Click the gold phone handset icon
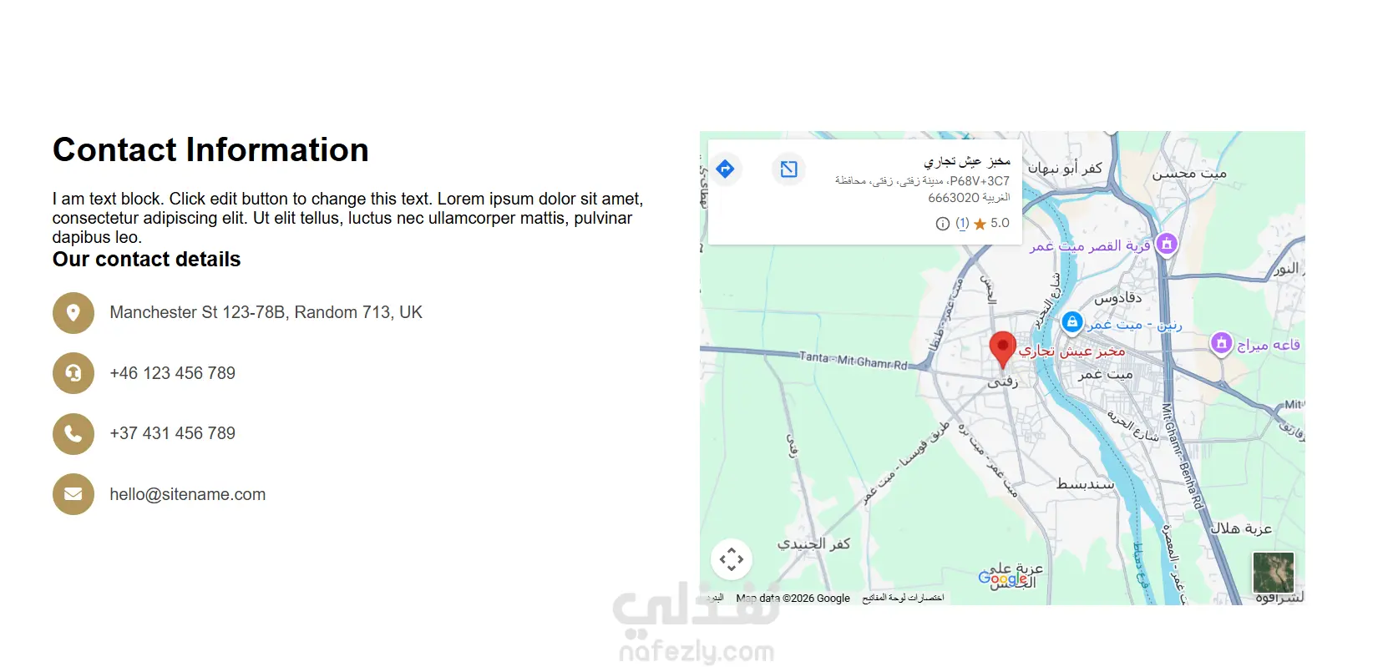Image resolution: width=1393 pixels, height=667 pixels. (73, 434)
